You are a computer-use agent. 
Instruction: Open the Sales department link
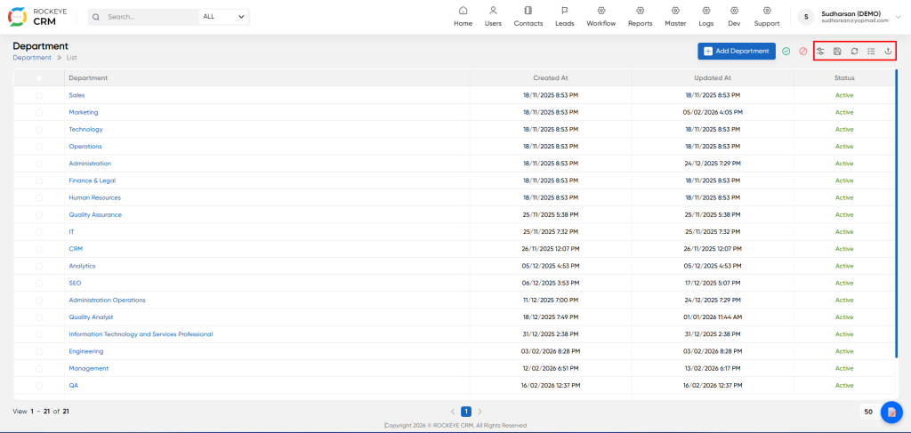[77, 95]
